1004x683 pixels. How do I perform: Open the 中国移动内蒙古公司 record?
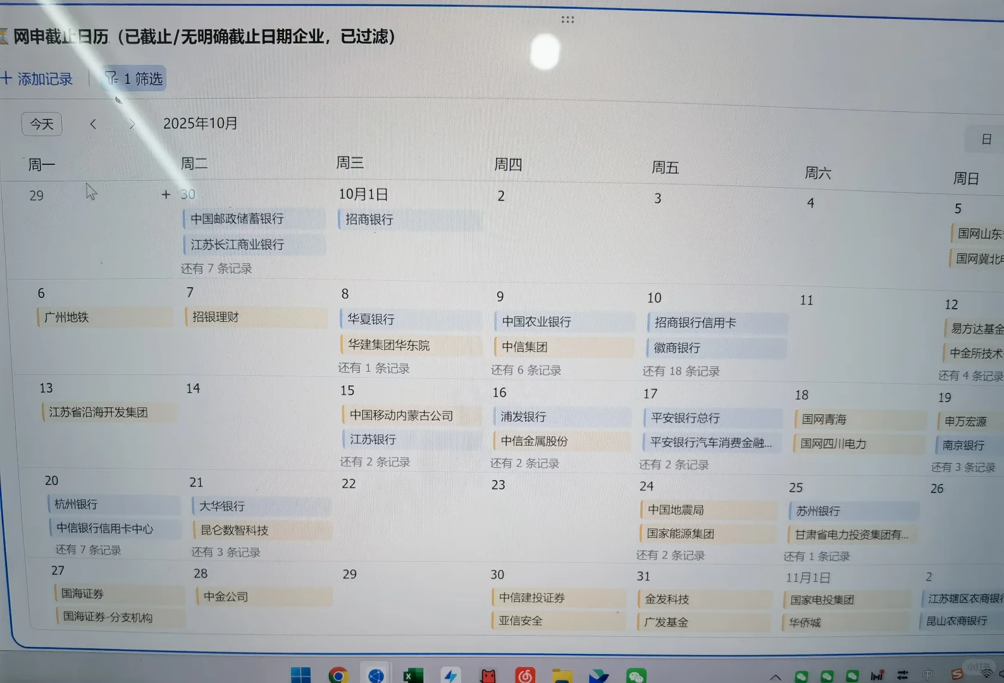(412, 415)
